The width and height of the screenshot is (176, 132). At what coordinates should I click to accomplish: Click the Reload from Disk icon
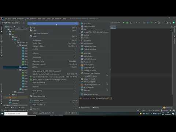click(31, 96)
